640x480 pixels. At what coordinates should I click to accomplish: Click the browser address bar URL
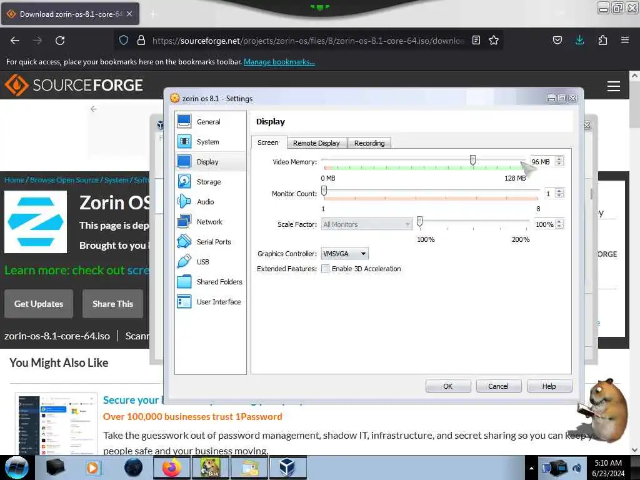(309, 41)
